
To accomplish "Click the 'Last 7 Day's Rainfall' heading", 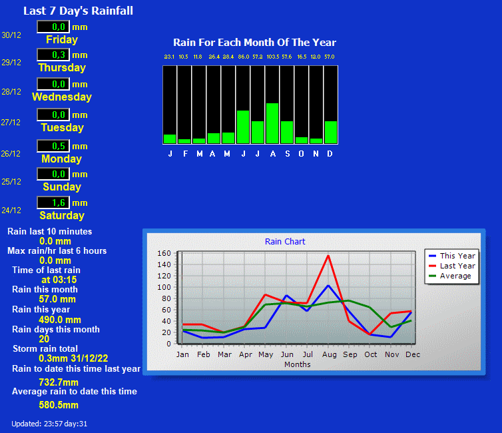I will coord(78,11).
